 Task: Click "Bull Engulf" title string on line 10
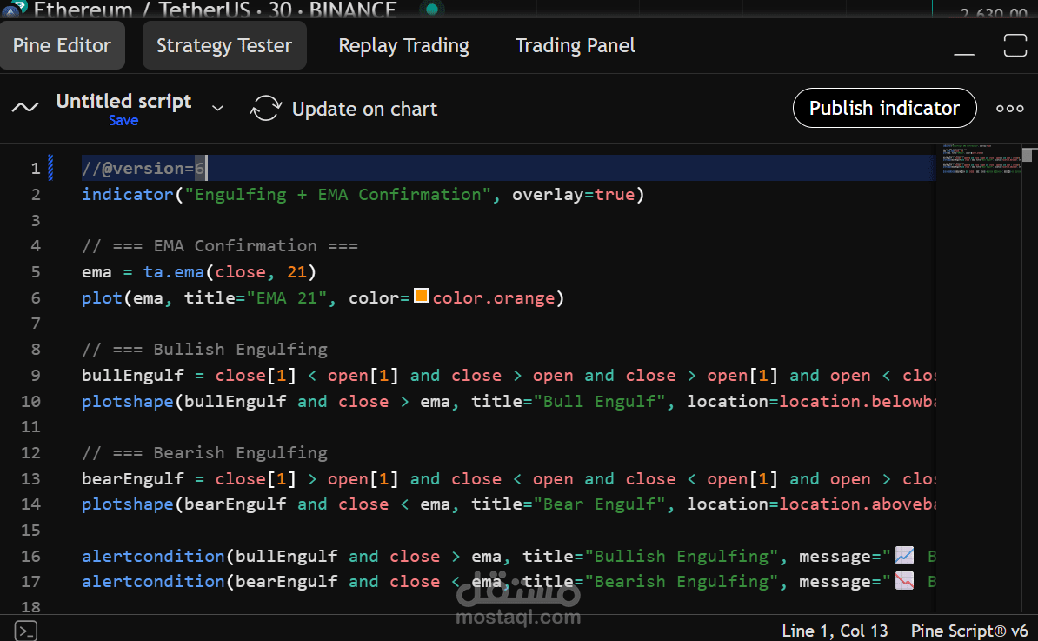tap(600, 401)
